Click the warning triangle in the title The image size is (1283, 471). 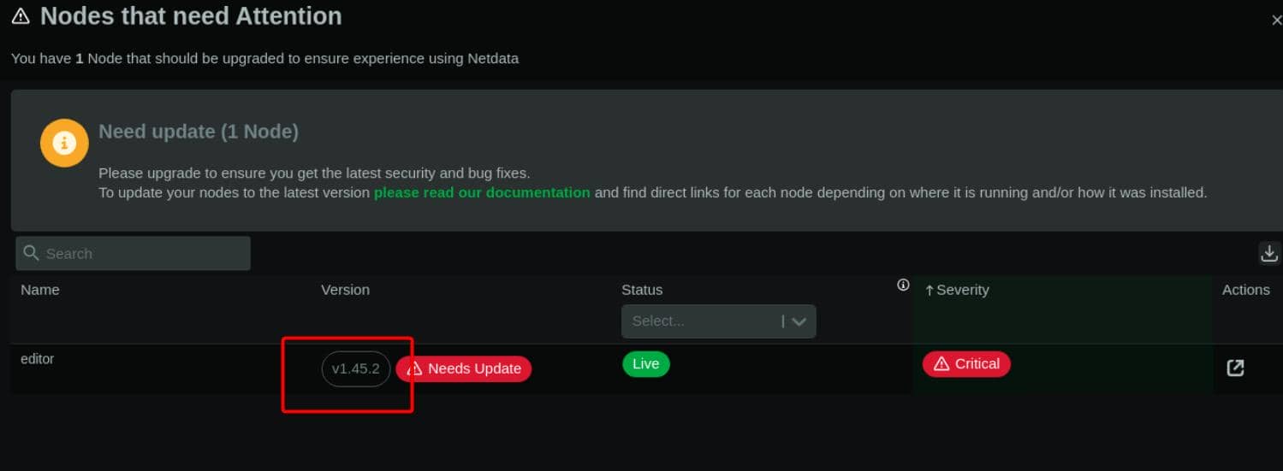(21, 17)
